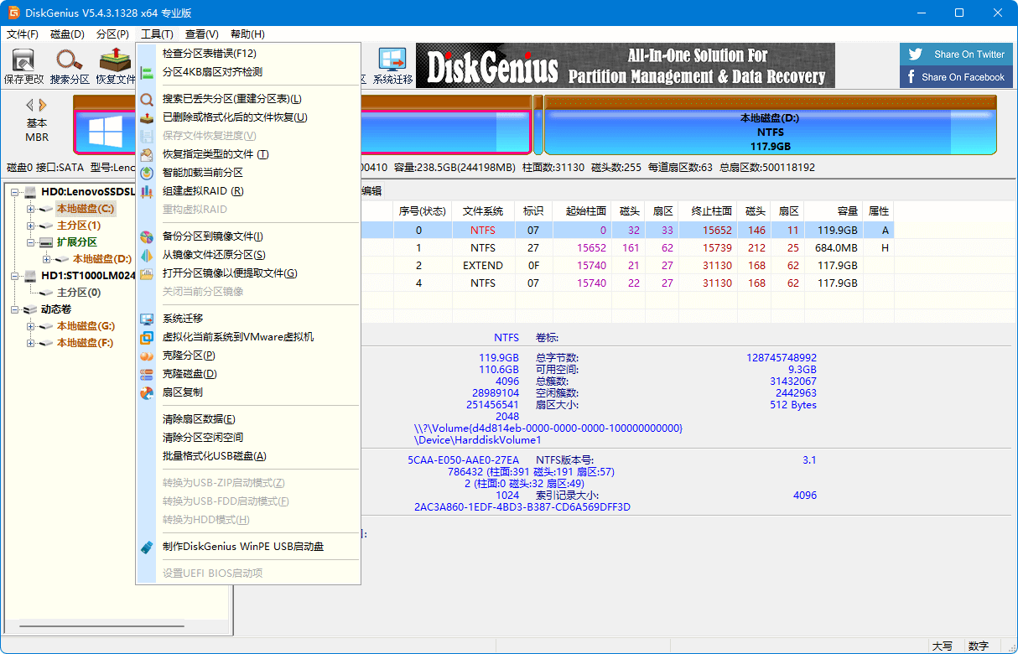Select the 本地磁盘(G:) tree item

pos(86,326)
